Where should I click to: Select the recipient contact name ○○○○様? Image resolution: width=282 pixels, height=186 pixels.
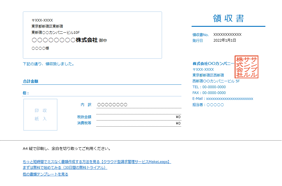coord(40,48)
